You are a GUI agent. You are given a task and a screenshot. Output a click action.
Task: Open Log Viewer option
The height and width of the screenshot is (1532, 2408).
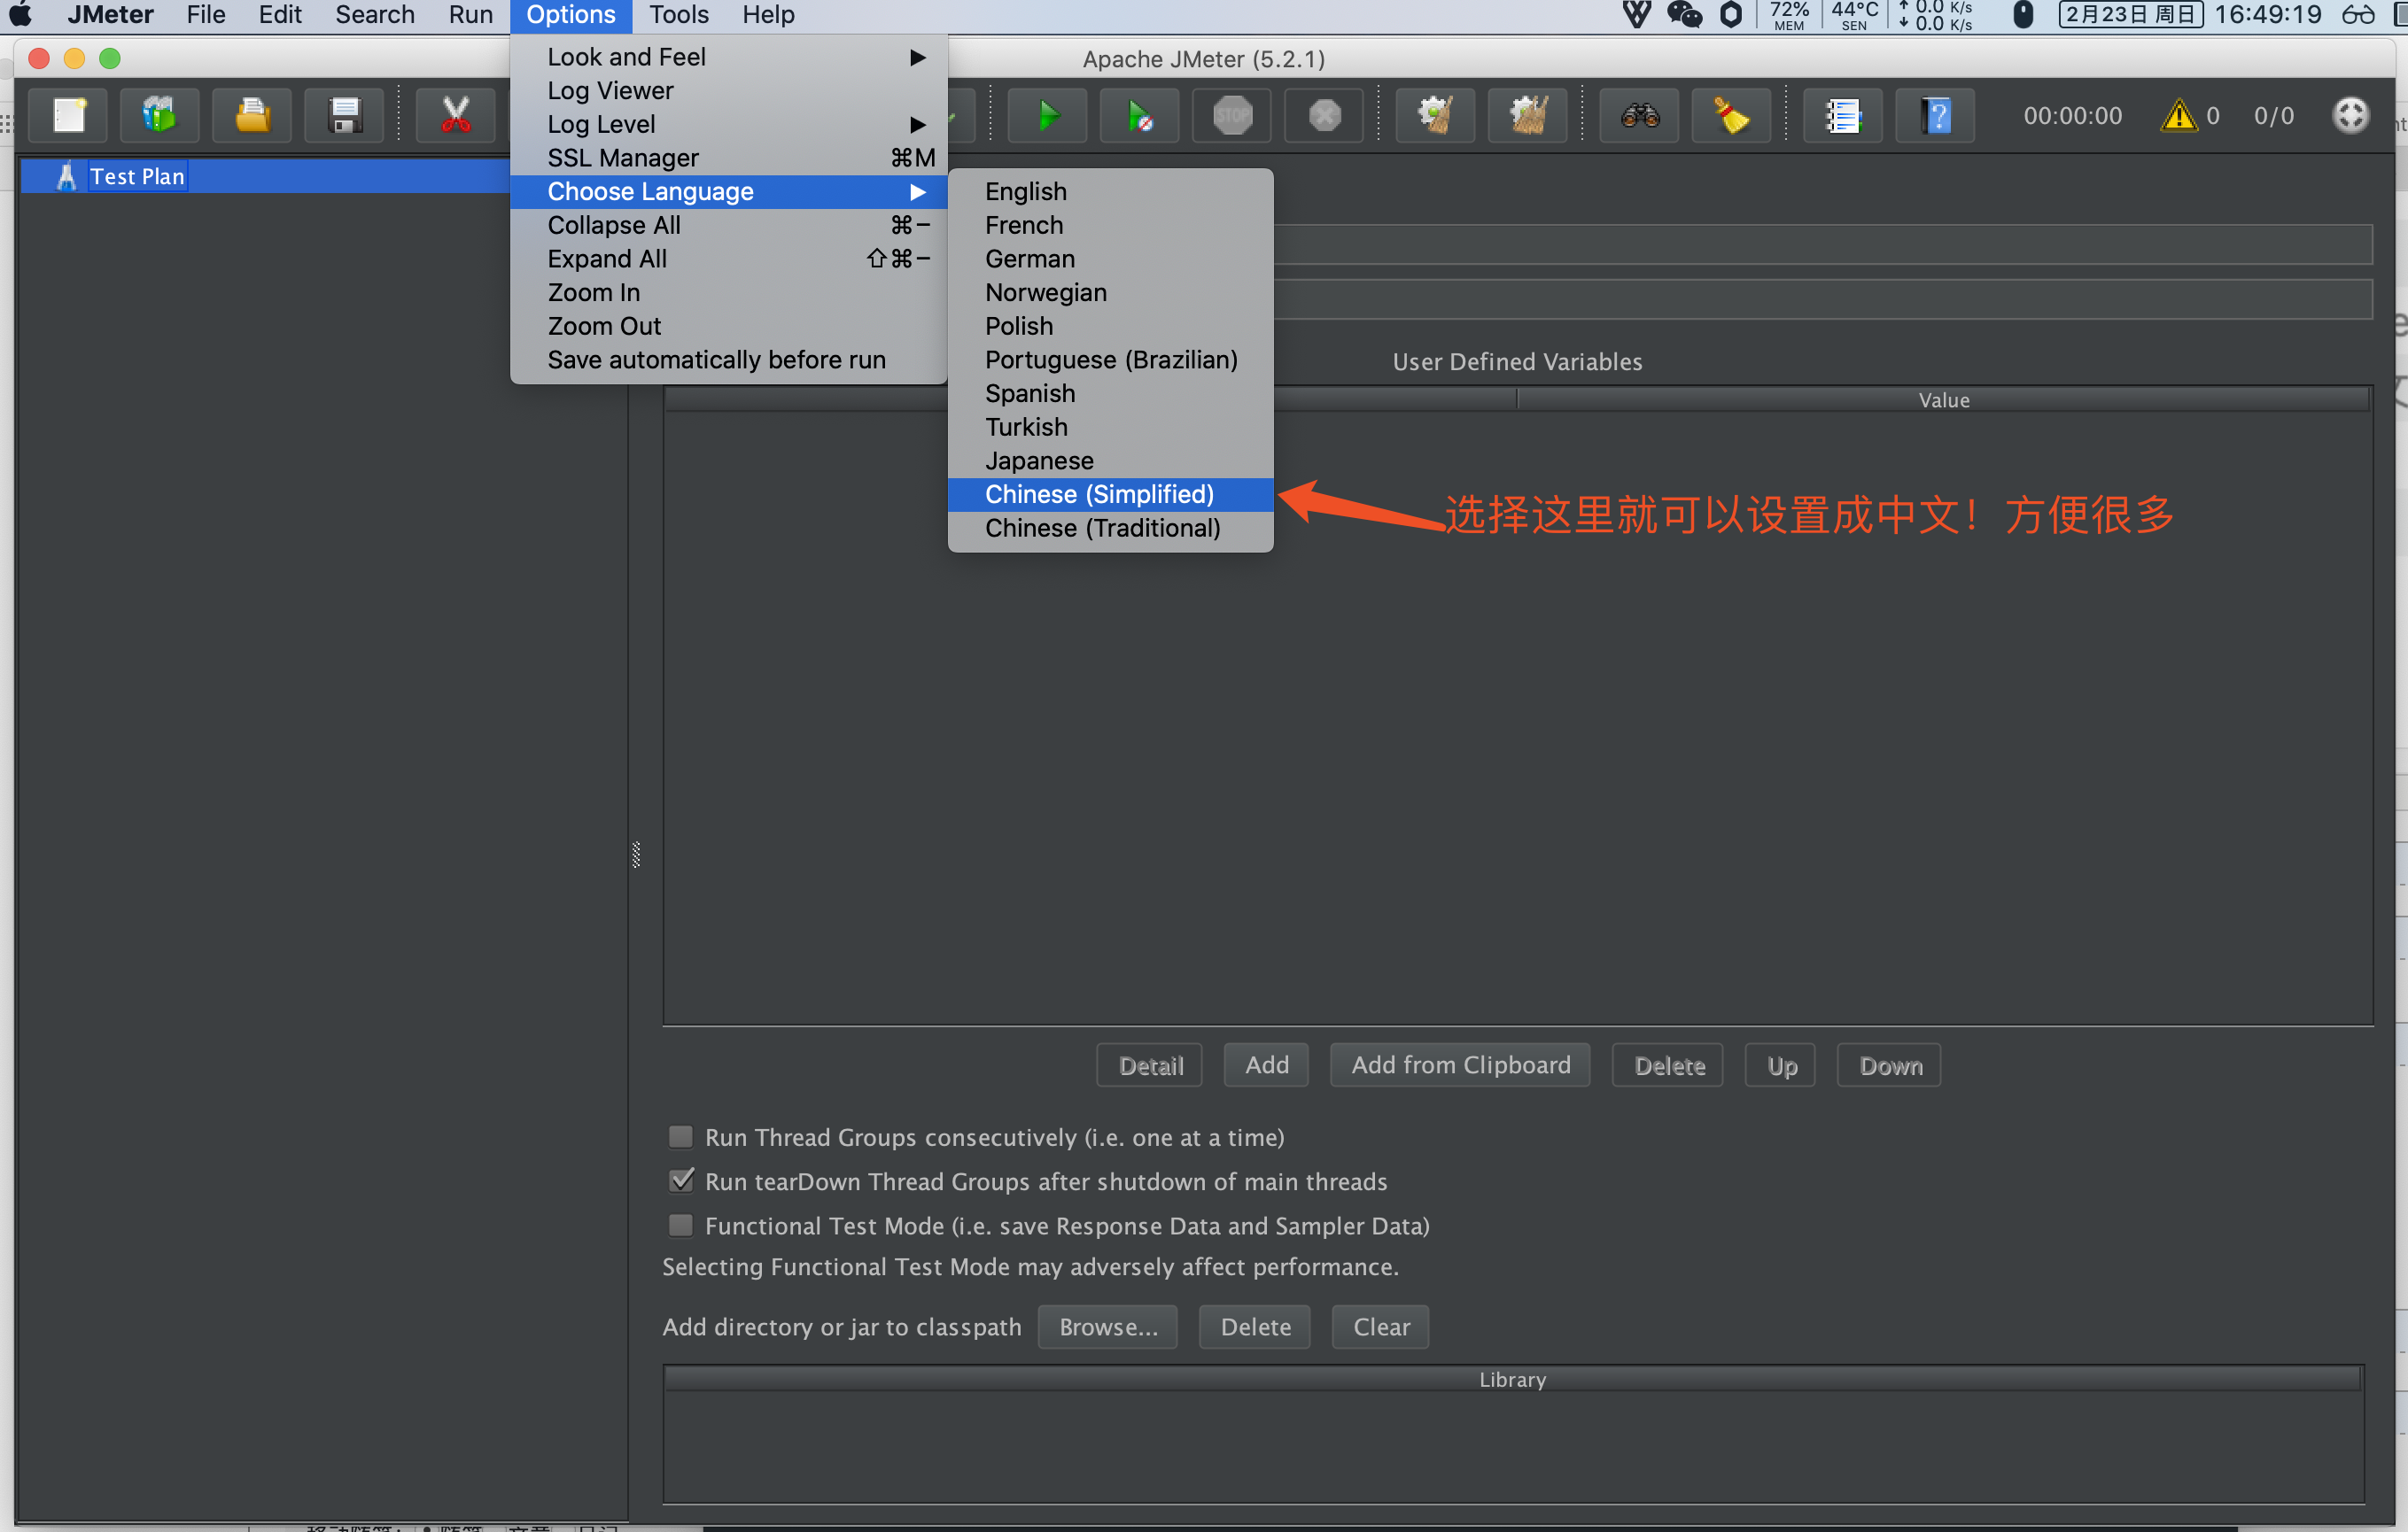coord(729,91)
